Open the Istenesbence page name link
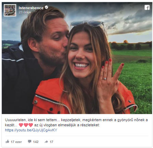Image resolution: width=153 pixels, height=148 pixels. [31, 8]
